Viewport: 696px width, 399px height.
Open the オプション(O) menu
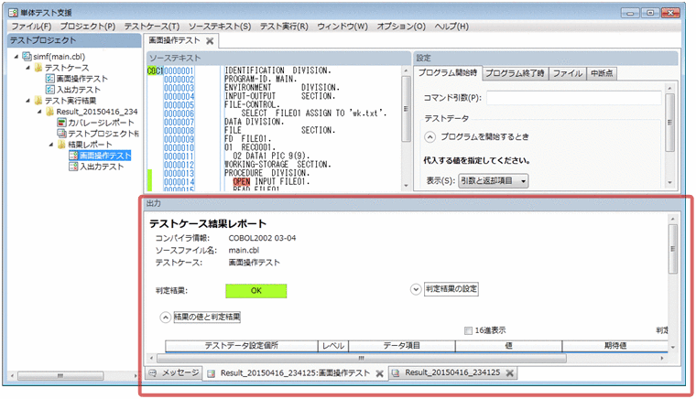point(401,27)
